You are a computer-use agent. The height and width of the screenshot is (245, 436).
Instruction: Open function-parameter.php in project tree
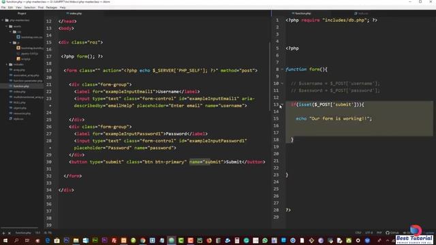tap(26, 81)
